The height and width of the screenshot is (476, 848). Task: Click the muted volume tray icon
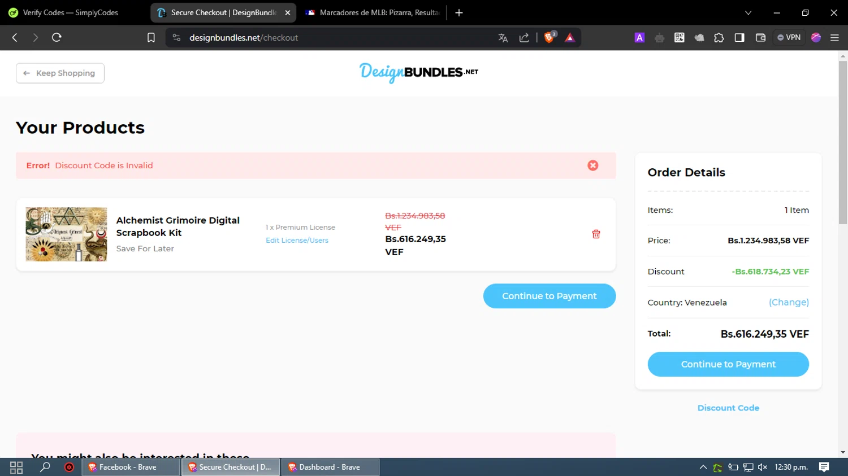pyautogui.click(x=763, y=467)
